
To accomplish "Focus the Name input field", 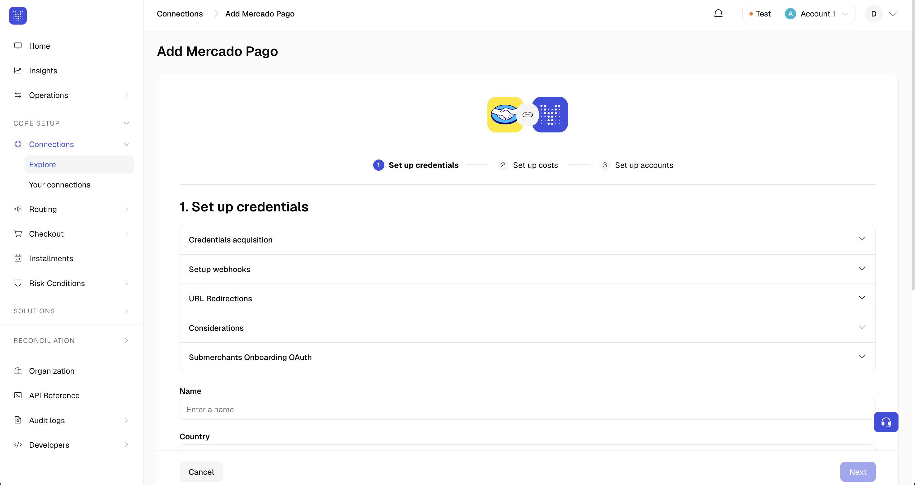I will [528, 409].
